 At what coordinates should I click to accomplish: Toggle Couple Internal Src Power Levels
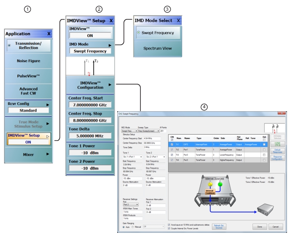pyautogui.click(x=169, y=229)
